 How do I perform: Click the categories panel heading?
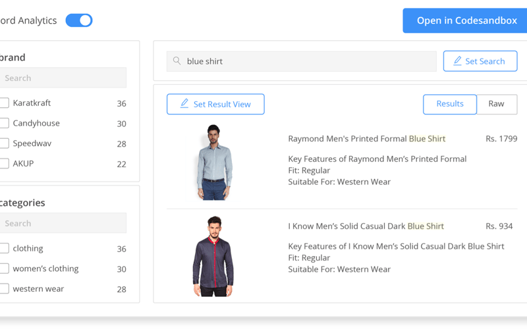tap(22, 203)
